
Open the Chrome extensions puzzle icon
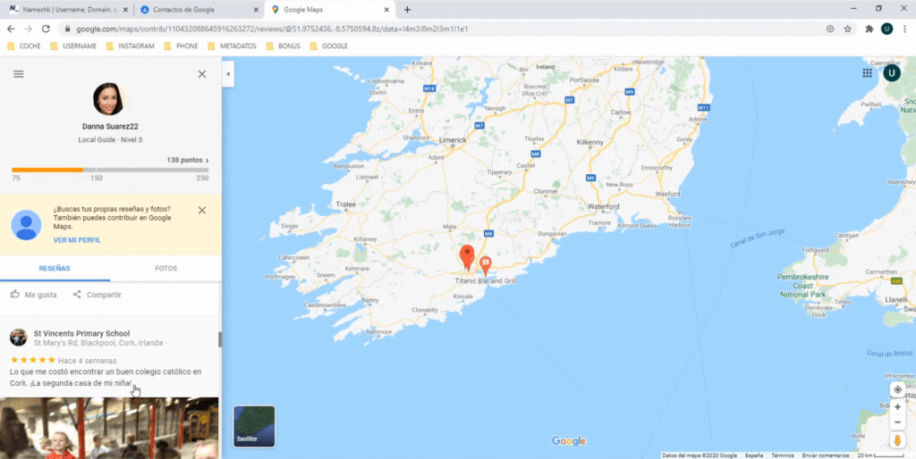[869, 29]
